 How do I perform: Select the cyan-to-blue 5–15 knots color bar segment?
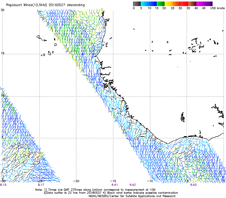(149, 4)
